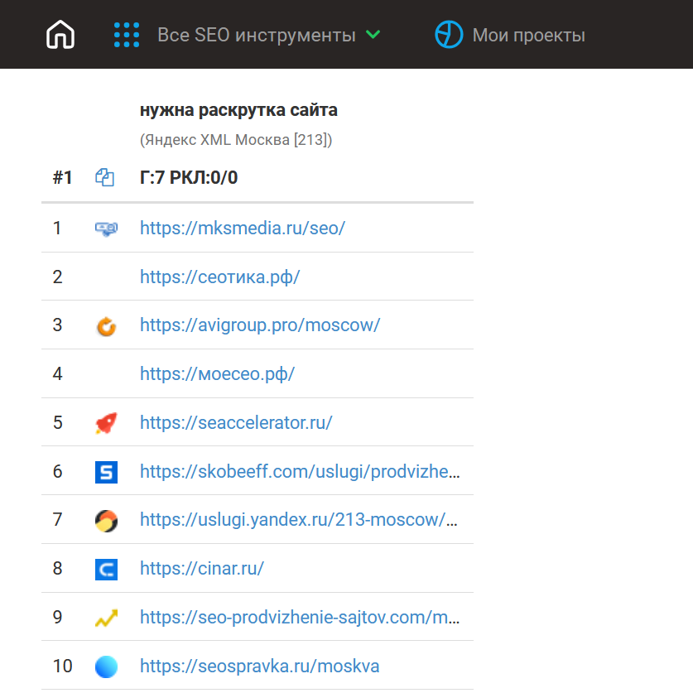Click the Yandex uslugi favicon
The image size is (693, 693).
106,521
